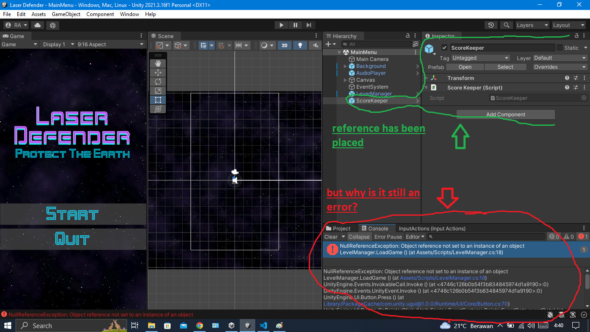Select the Scale tool in Scene toolbar
This screenshot has width=590, height=332.
click(158, 91)
